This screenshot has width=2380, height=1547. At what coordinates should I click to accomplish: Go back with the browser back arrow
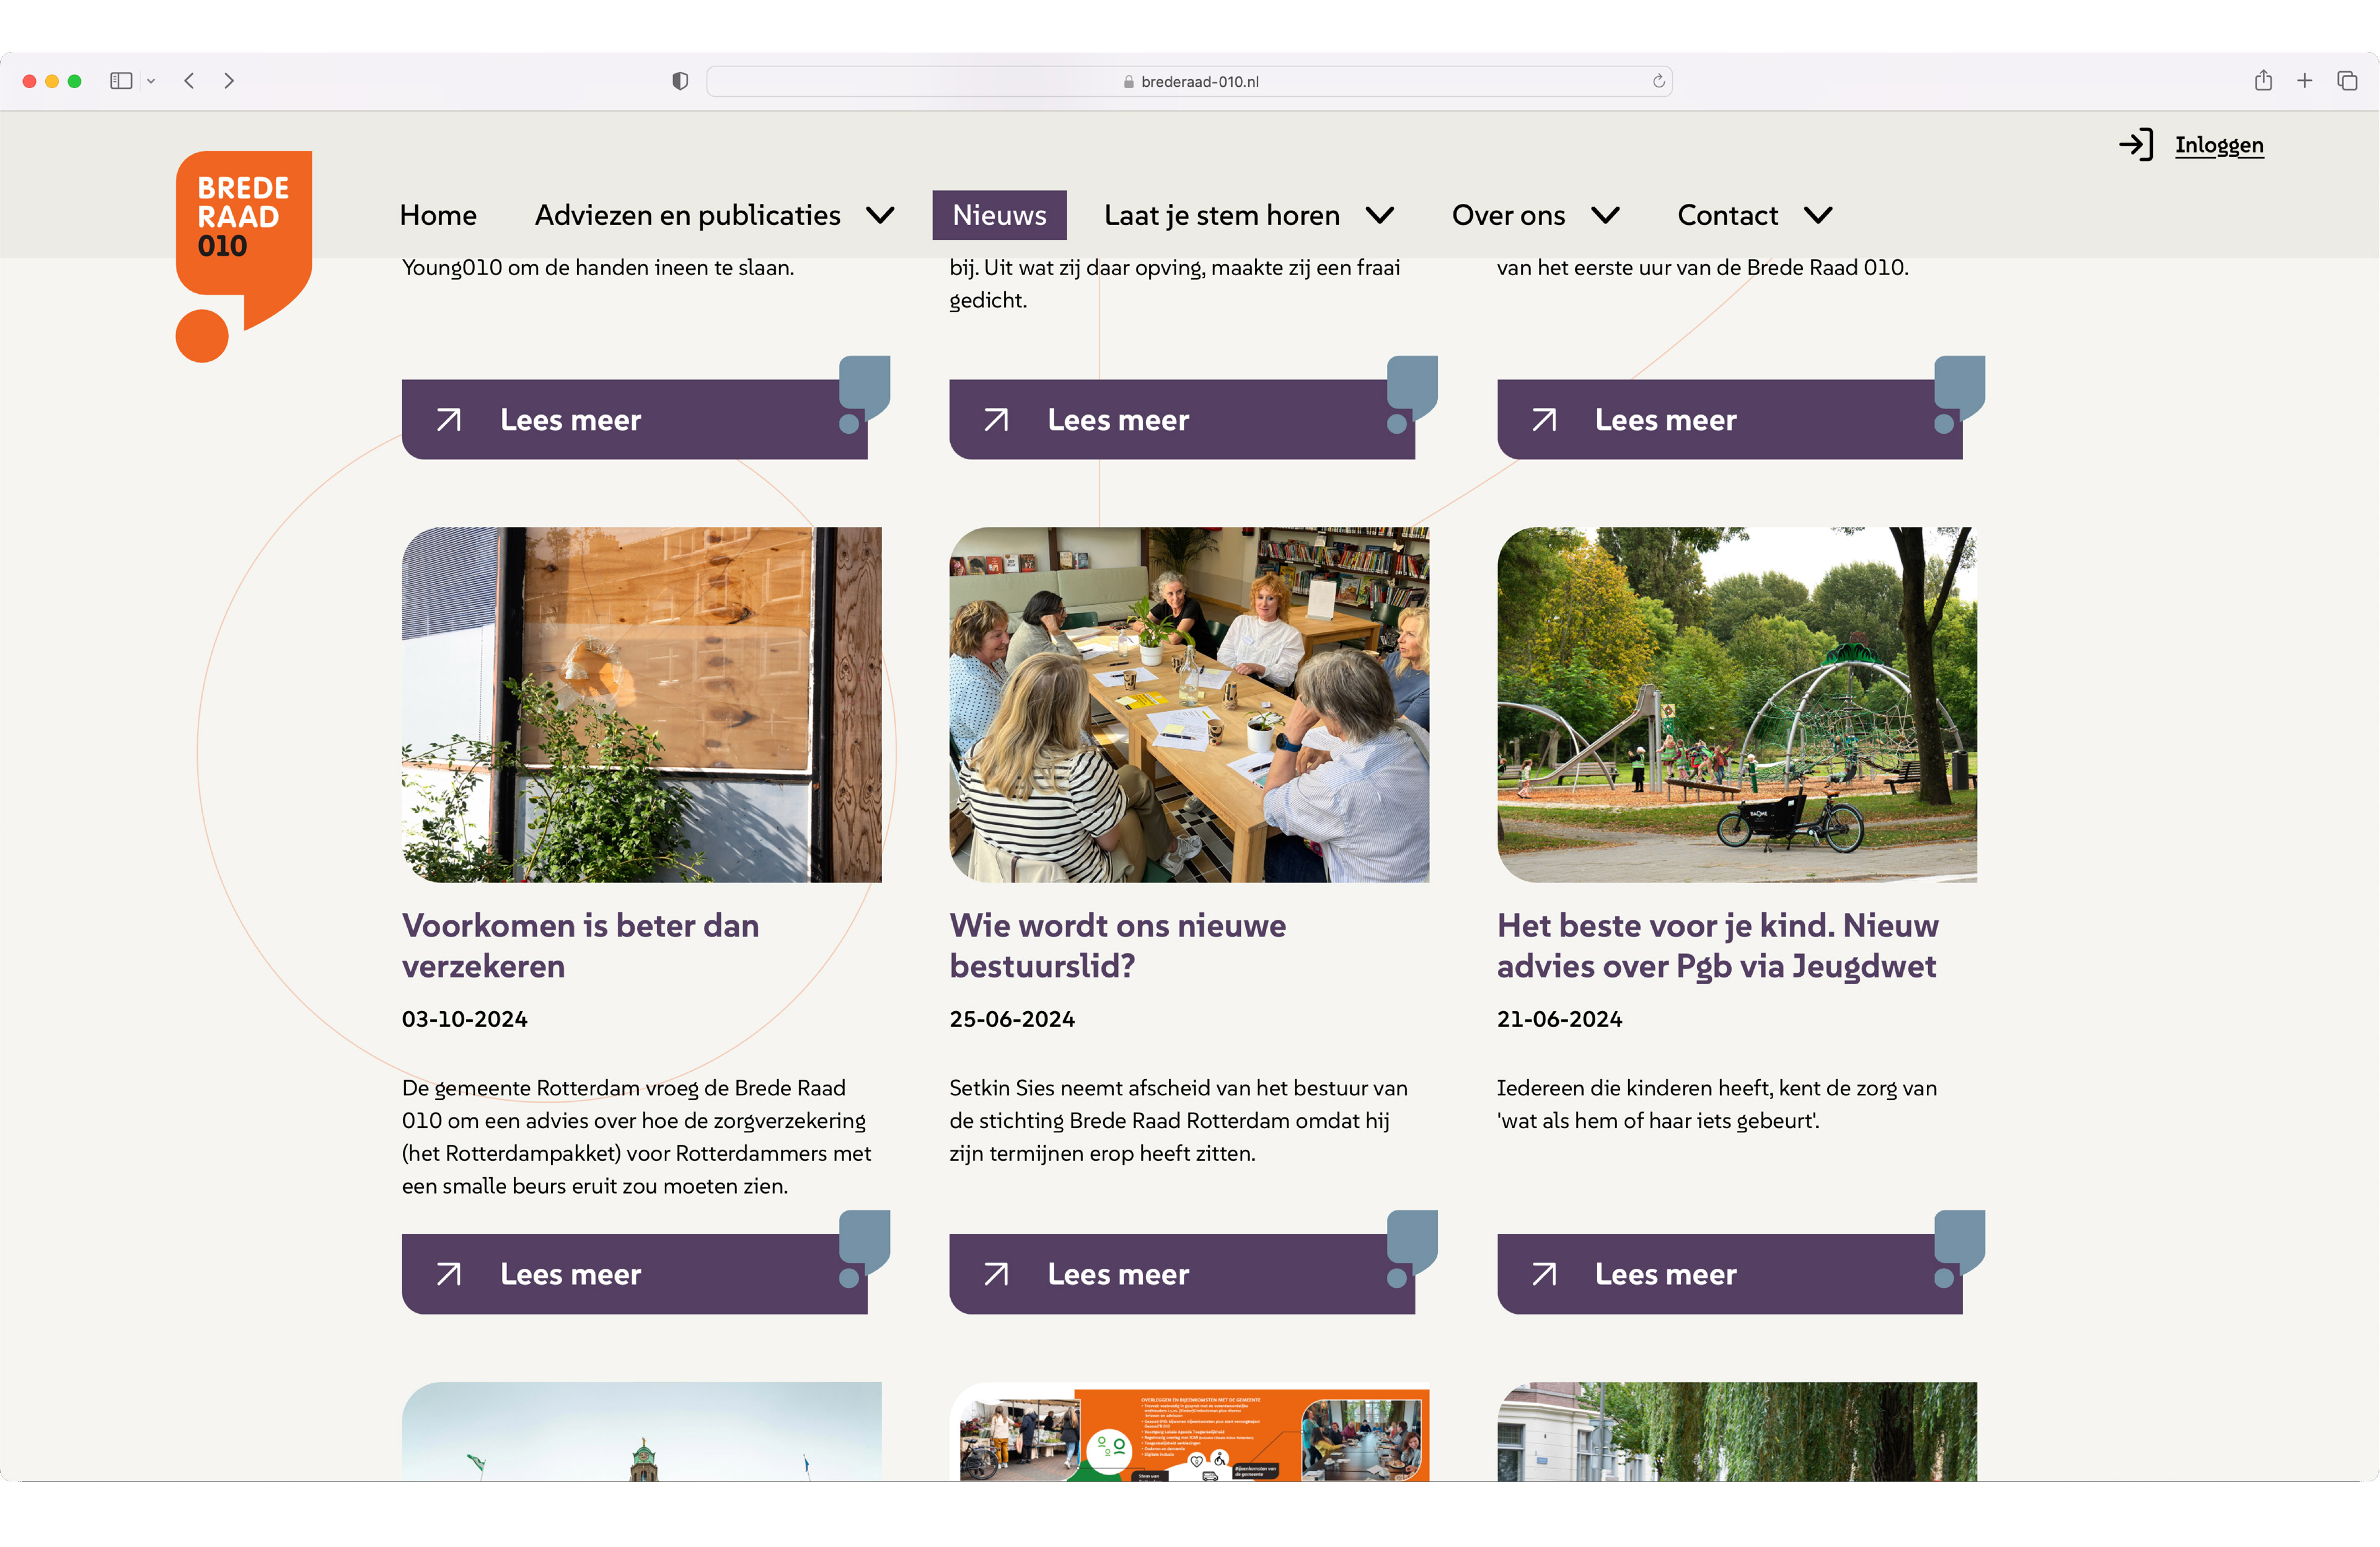[189, 81]
